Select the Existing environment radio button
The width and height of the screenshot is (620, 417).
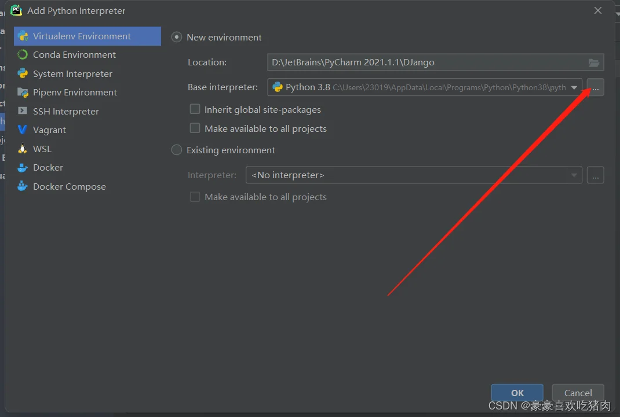[176, 150]
